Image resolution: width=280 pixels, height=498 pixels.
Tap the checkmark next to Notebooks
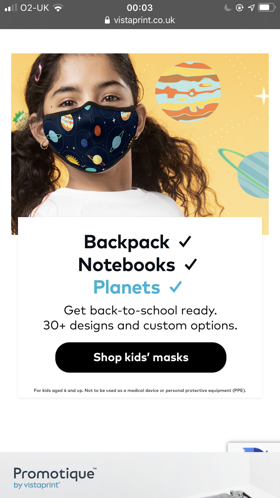tap(190, 264)
